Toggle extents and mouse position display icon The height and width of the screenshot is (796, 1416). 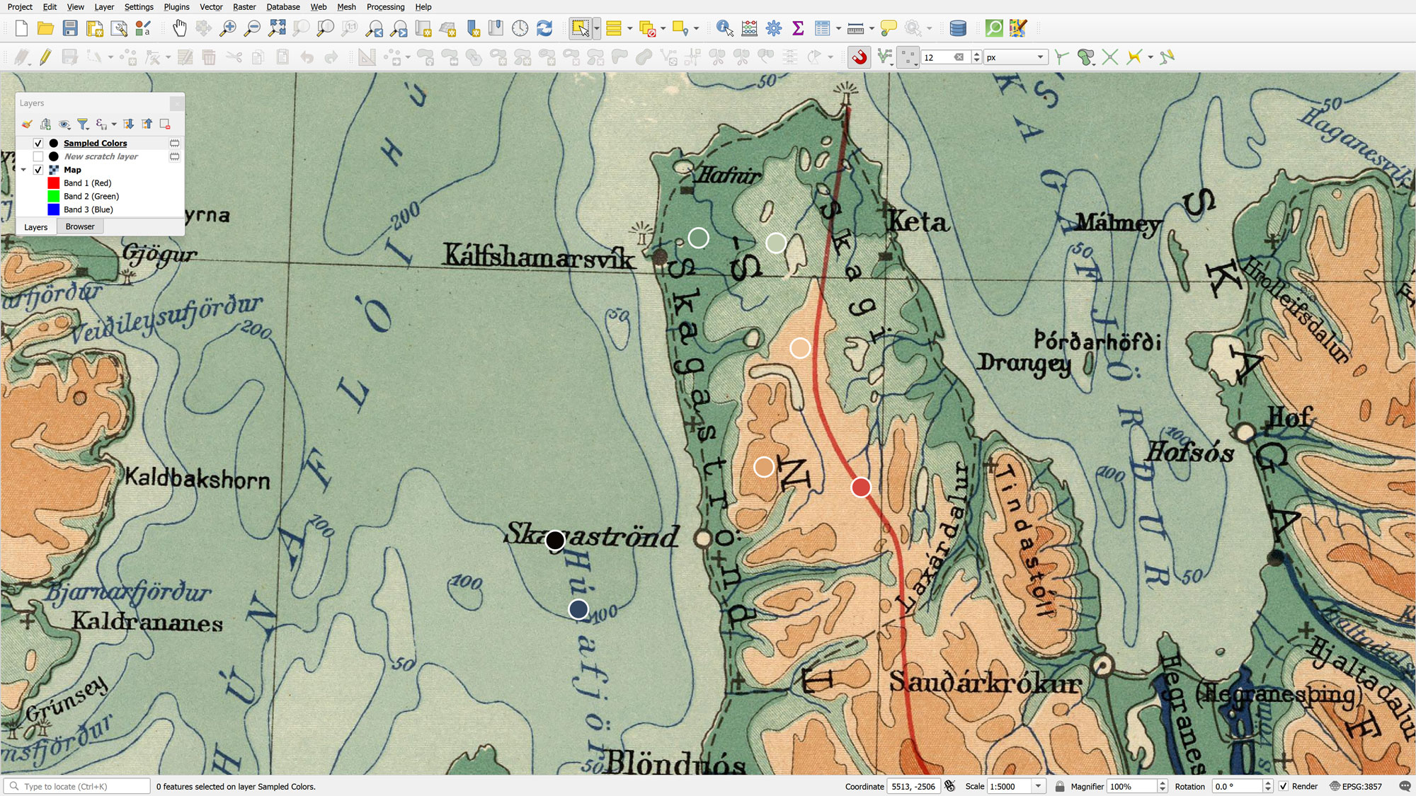[x=950, y=786]
